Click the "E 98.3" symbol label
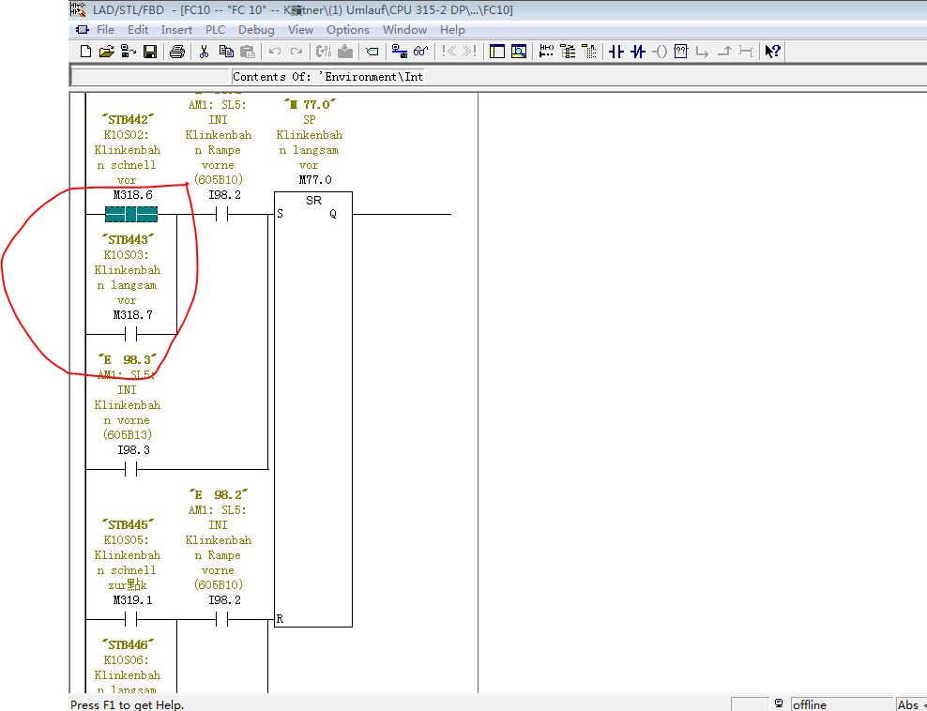This screenshot has width=927, height=711. tap(128, 359)
